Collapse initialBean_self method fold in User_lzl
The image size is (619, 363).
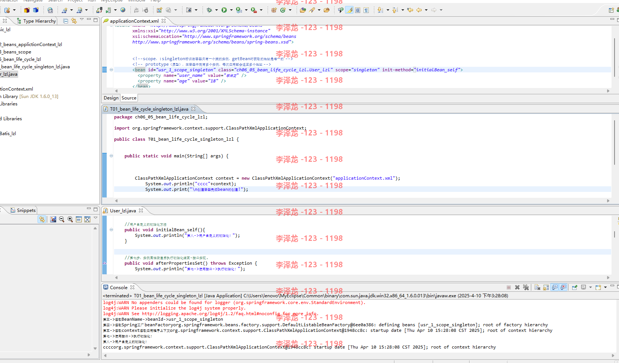[111, 230]
